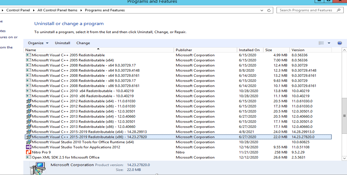Click Visual Studio Tools for Applications 2012 icon
Screen dimensions: 347x175
[x=29, y=147]
